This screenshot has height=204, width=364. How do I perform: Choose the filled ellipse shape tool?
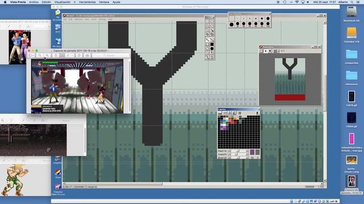[212, 49]
